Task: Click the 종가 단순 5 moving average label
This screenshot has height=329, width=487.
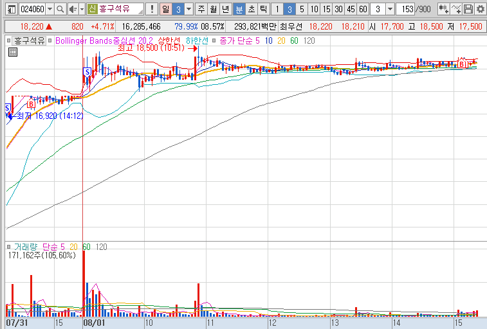Action: [239, 40]
